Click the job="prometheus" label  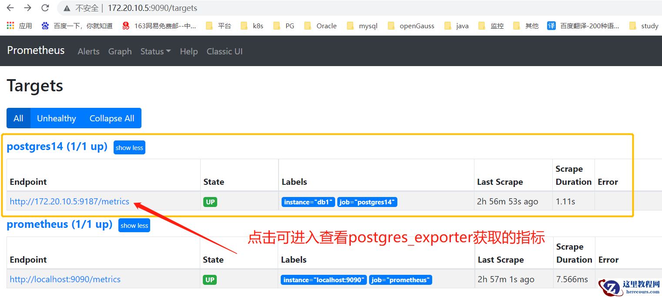[400, 280]
